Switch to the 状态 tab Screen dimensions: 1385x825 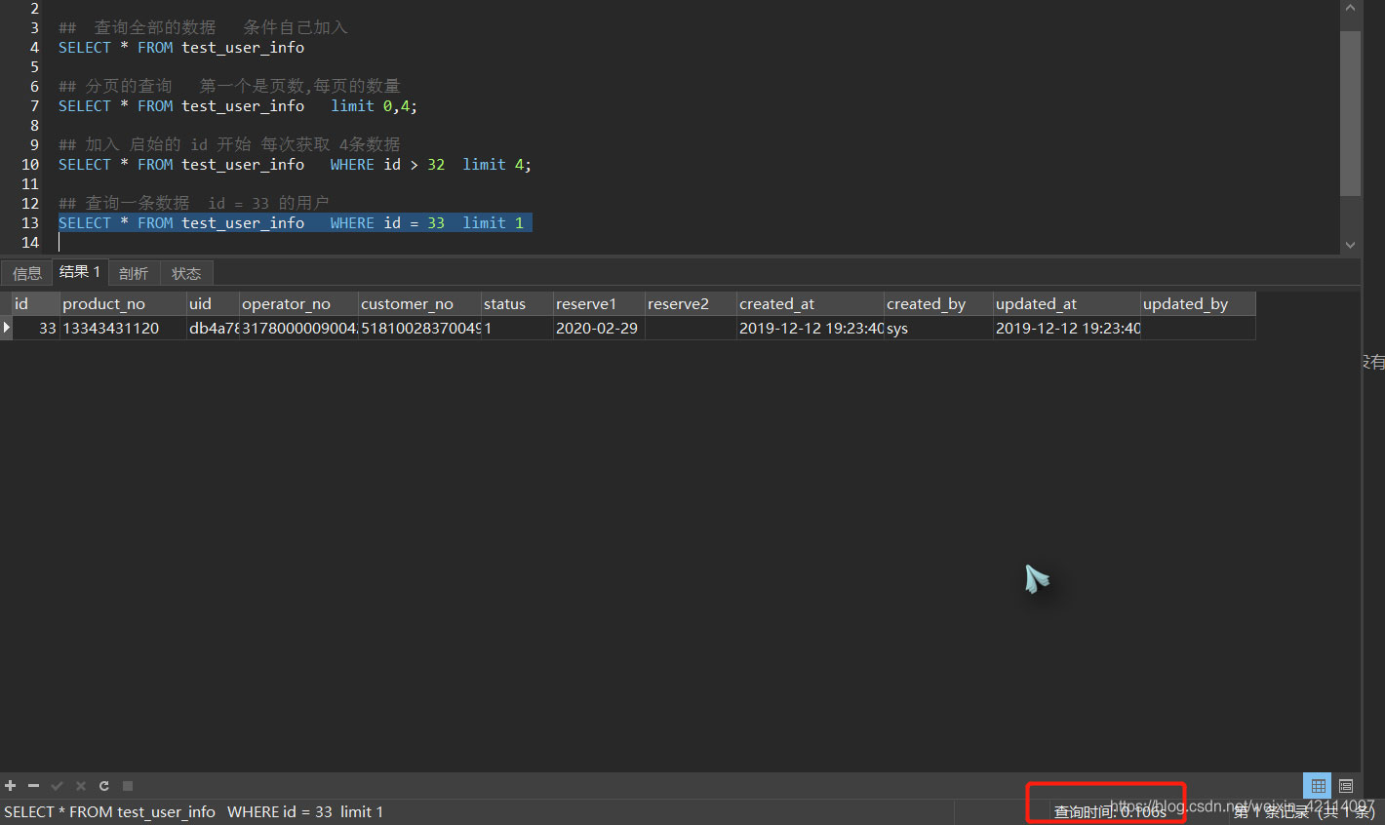coord(186,273)
